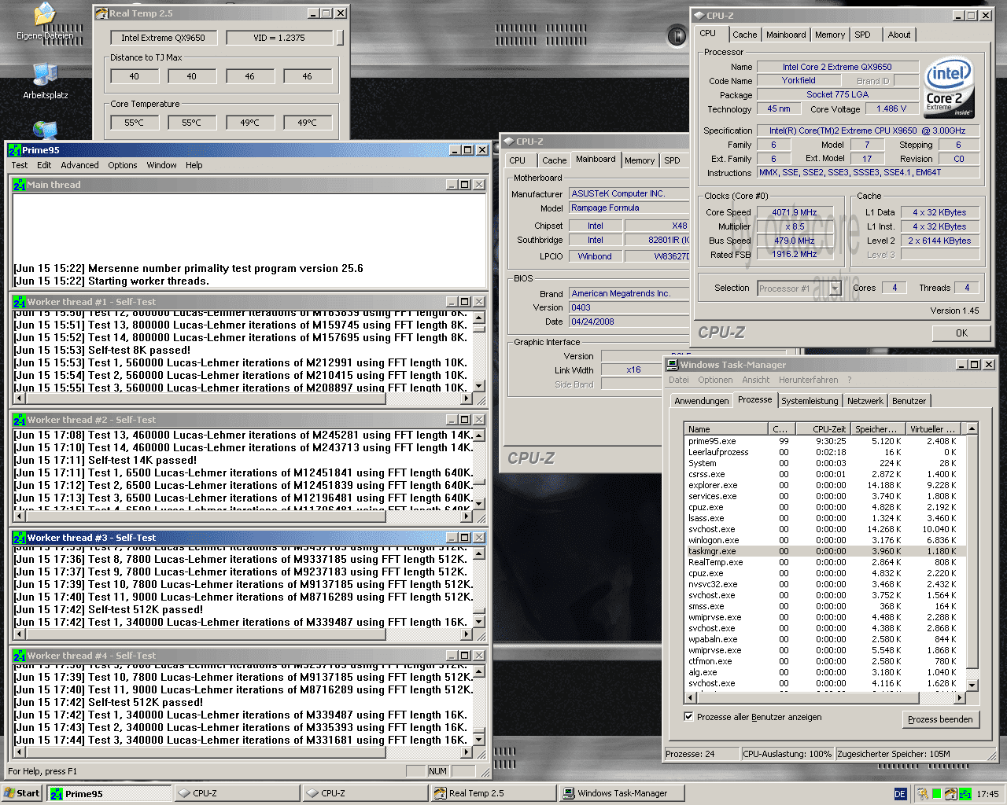Open Datei menu in Task-Manager
This screenshot has width=1007, height=805.
tap(679, 380)
